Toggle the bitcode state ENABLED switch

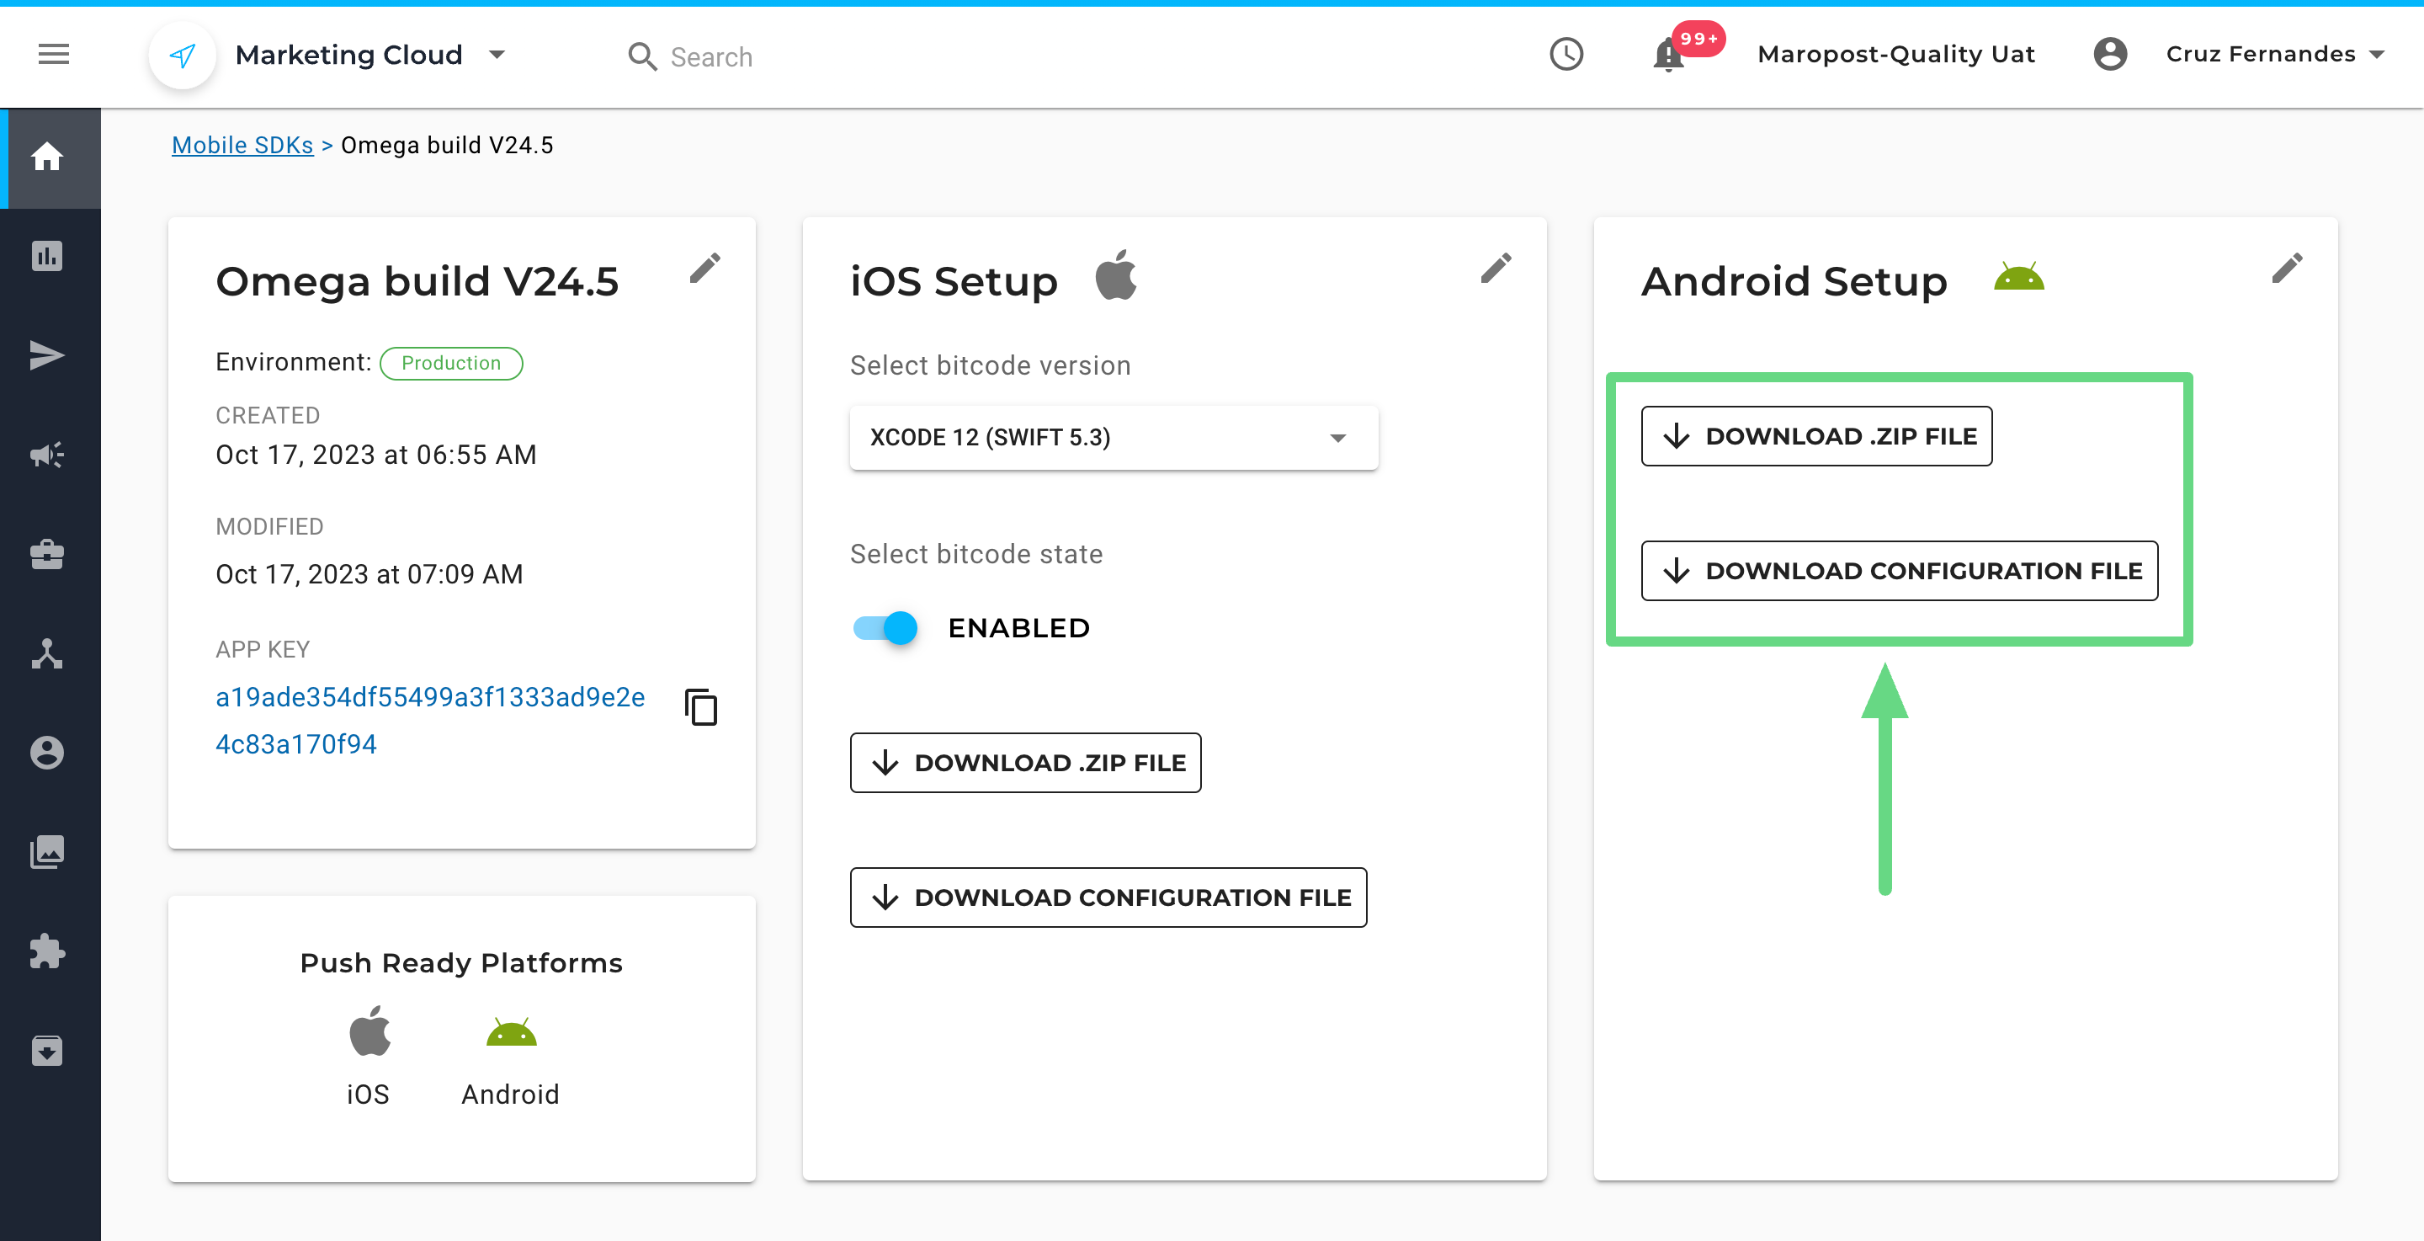click(x=885, y=627)
